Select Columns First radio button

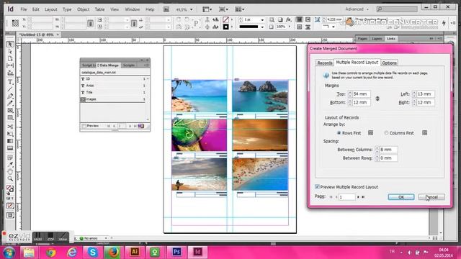(x=386, y=133)
